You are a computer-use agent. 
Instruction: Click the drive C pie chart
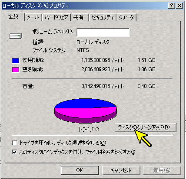tap(86, 111)
